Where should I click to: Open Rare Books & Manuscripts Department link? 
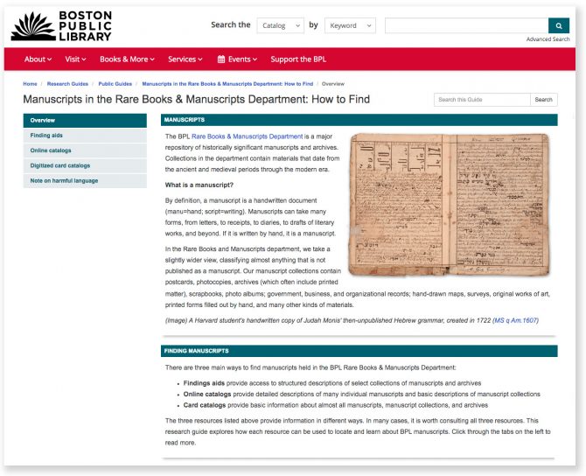(x=247, y=136)
